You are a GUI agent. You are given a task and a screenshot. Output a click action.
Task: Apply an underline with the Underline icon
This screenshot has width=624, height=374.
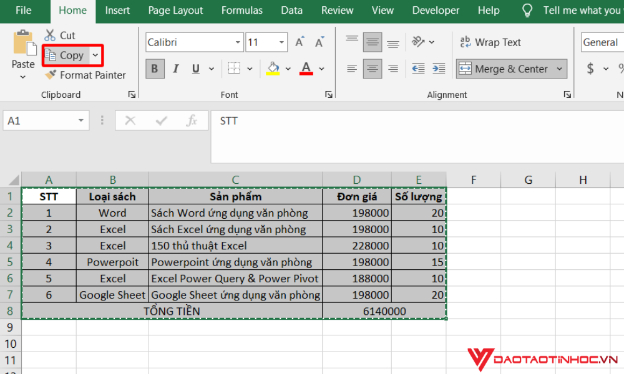click(x=195, y=69)
